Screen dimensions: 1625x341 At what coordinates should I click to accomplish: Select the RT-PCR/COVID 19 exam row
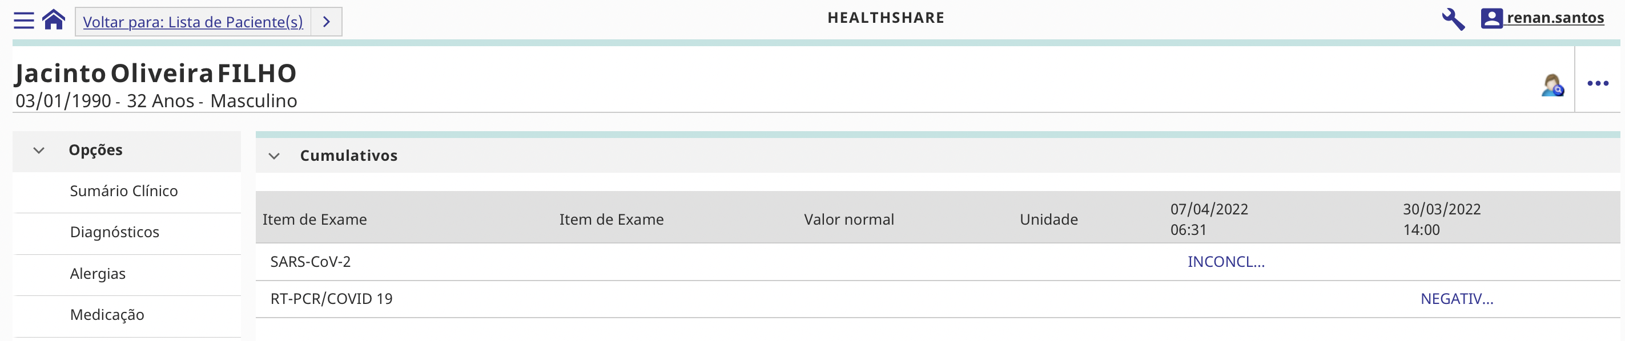tap(331, 299)
